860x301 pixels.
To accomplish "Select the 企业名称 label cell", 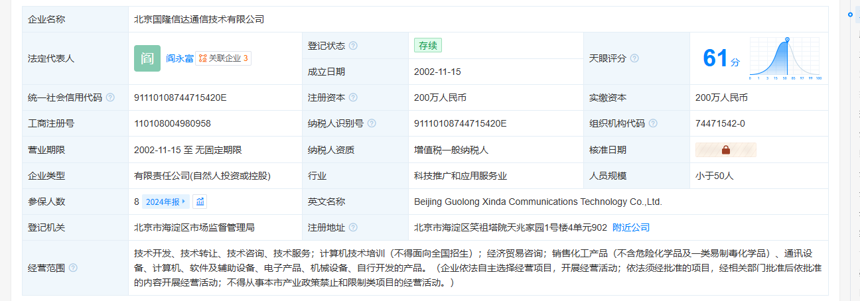I will (x=75, y=19).
